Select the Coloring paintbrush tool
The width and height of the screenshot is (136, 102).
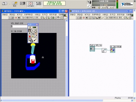(x=35, y=40)
